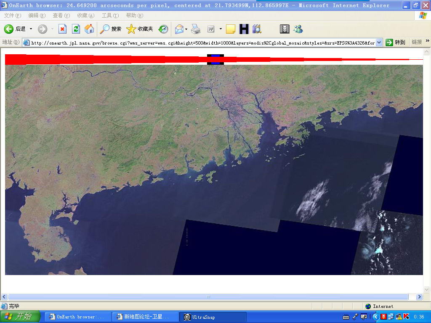The width and height of the screenshot is (431, 323).
Task: Click the History clock icon
Action: 163,29
